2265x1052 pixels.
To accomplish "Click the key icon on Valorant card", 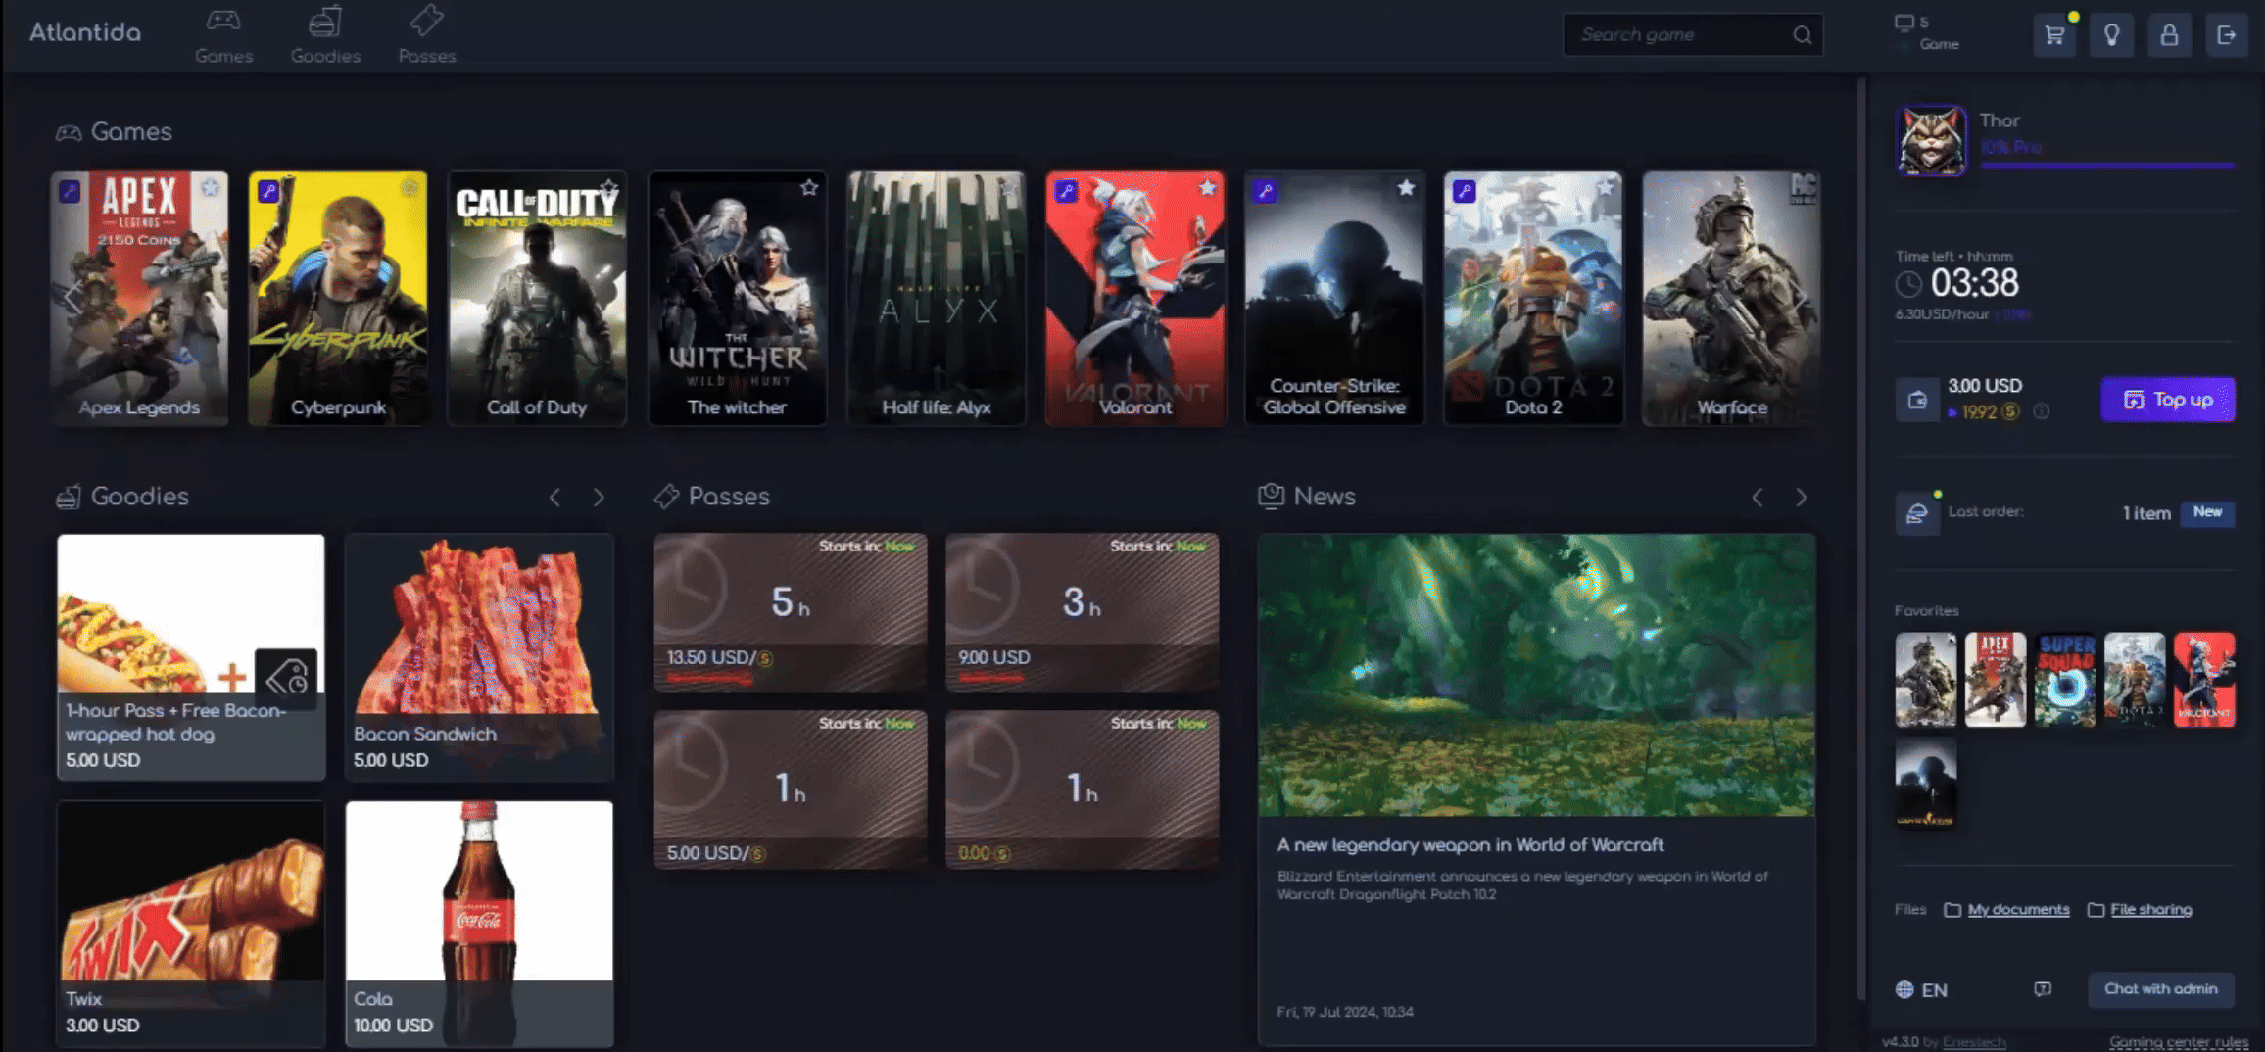I will 1066,191.
